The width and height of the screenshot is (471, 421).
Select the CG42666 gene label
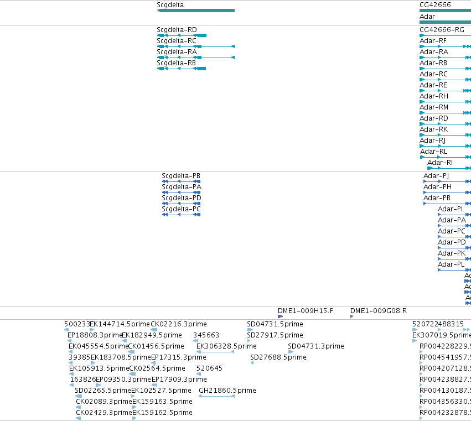click(x=435, y=5)
